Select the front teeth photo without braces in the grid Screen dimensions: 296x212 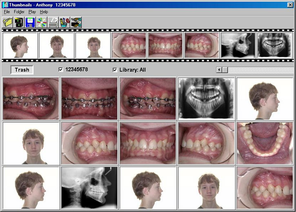pyautogui.click(x=148, y=143)
